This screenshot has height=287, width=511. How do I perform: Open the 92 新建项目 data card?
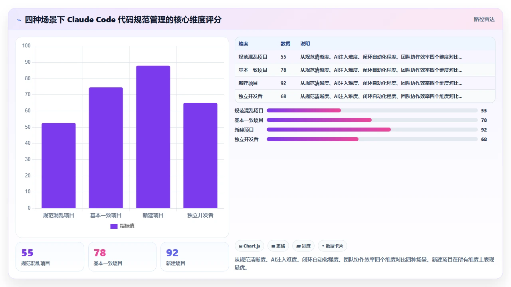coord(194,257)
